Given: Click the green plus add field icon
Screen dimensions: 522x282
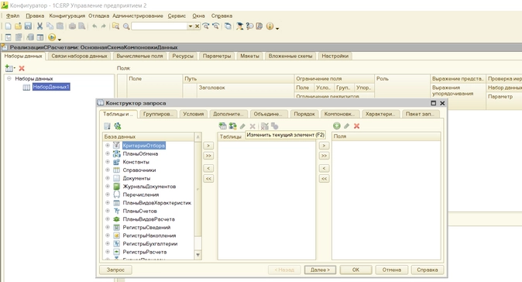Looking at the screenshot, I should (x=337, y=126).
